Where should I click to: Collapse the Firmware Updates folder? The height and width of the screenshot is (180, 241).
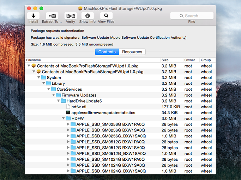point(54,95)
